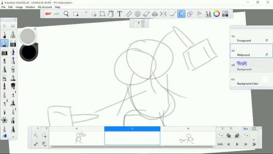Step to previous frame
The image size is (273, 154).
[229, 144]
